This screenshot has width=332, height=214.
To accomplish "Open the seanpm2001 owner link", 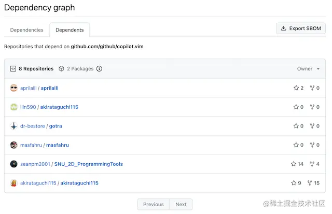I will point(35,164).
